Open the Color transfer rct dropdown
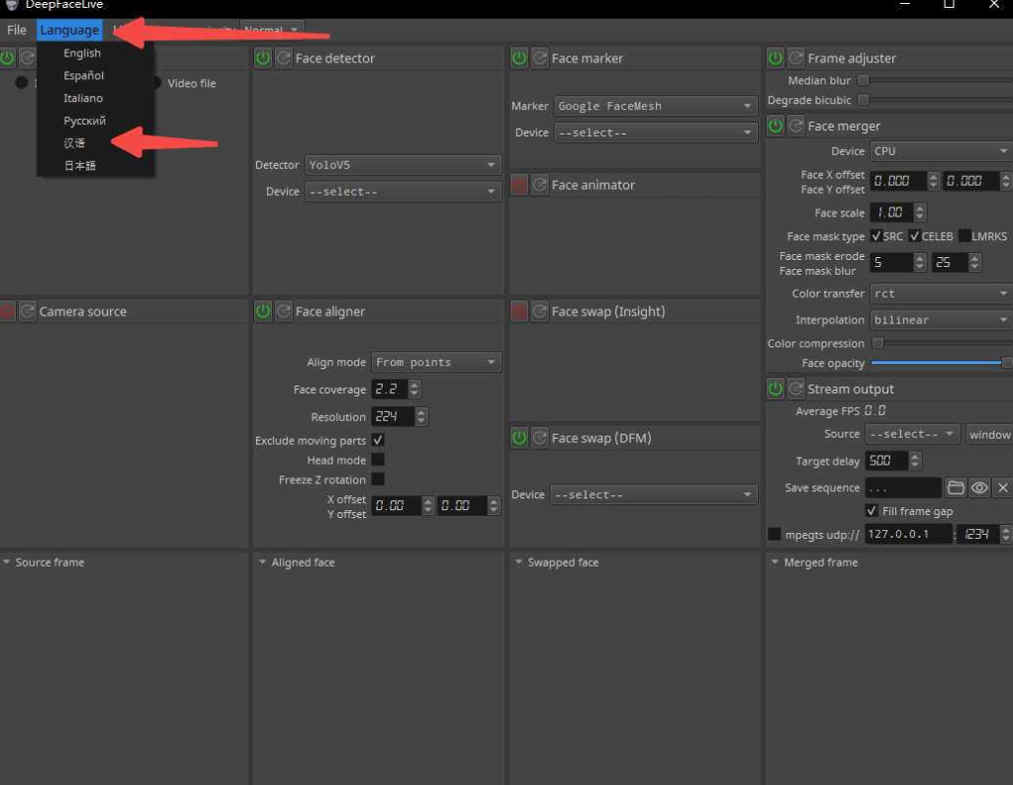 (x=940, y=294)
